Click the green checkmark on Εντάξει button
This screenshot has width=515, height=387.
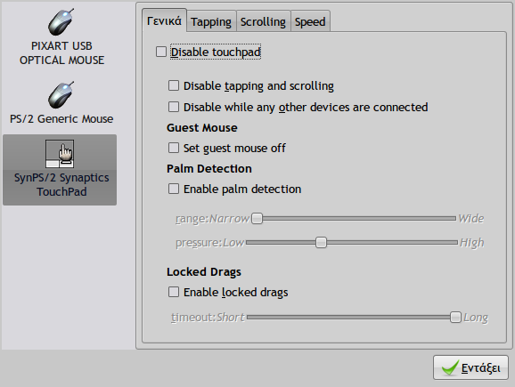tap(450, 367)
